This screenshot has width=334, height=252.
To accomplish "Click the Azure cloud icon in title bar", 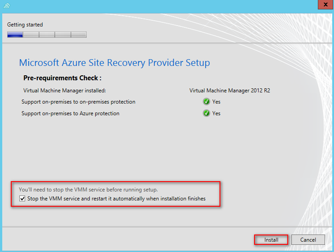I will 6,5.
